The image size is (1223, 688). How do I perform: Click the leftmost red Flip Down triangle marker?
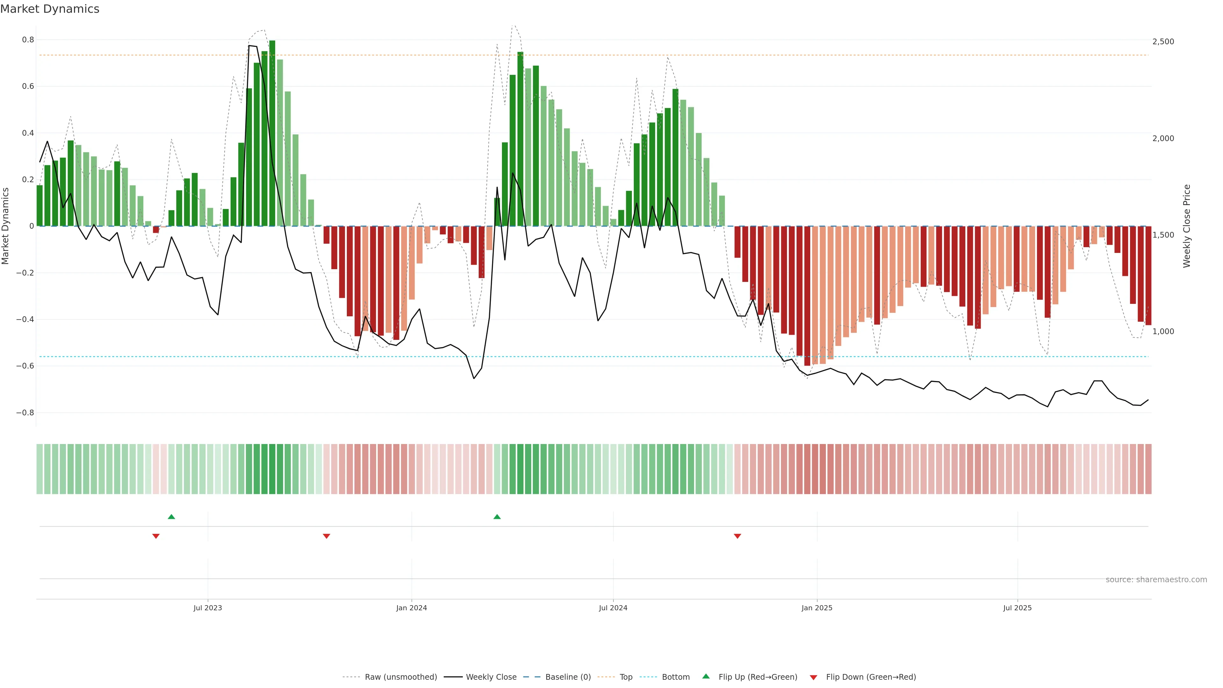coord(156,536)
